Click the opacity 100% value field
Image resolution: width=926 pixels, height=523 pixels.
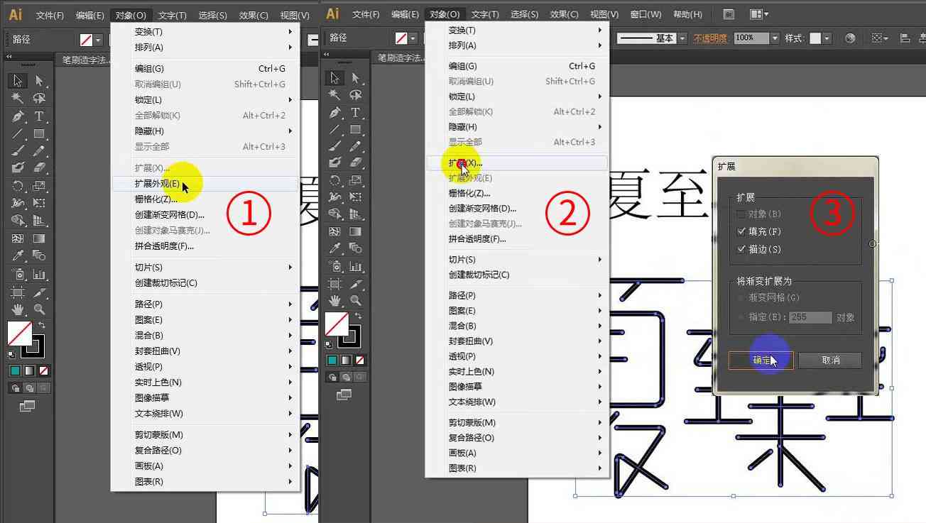click(x=751, y=38)
